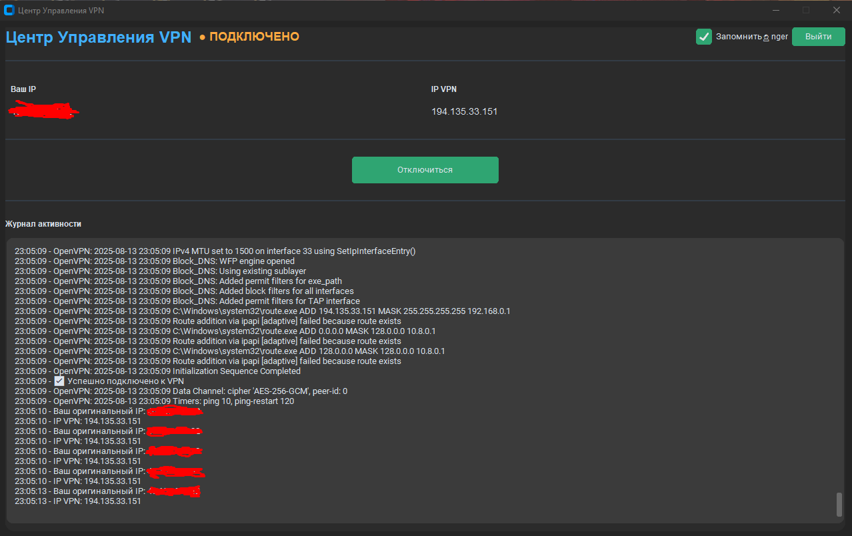
Task: Click the activity log scrollbar thumb
Action: coord(839,505)
